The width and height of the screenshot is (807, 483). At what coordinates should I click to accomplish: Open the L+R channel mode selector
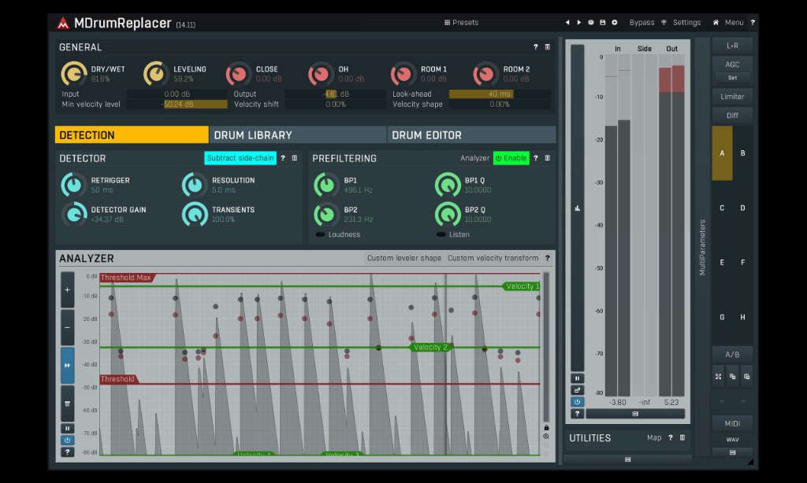(732, 46)
